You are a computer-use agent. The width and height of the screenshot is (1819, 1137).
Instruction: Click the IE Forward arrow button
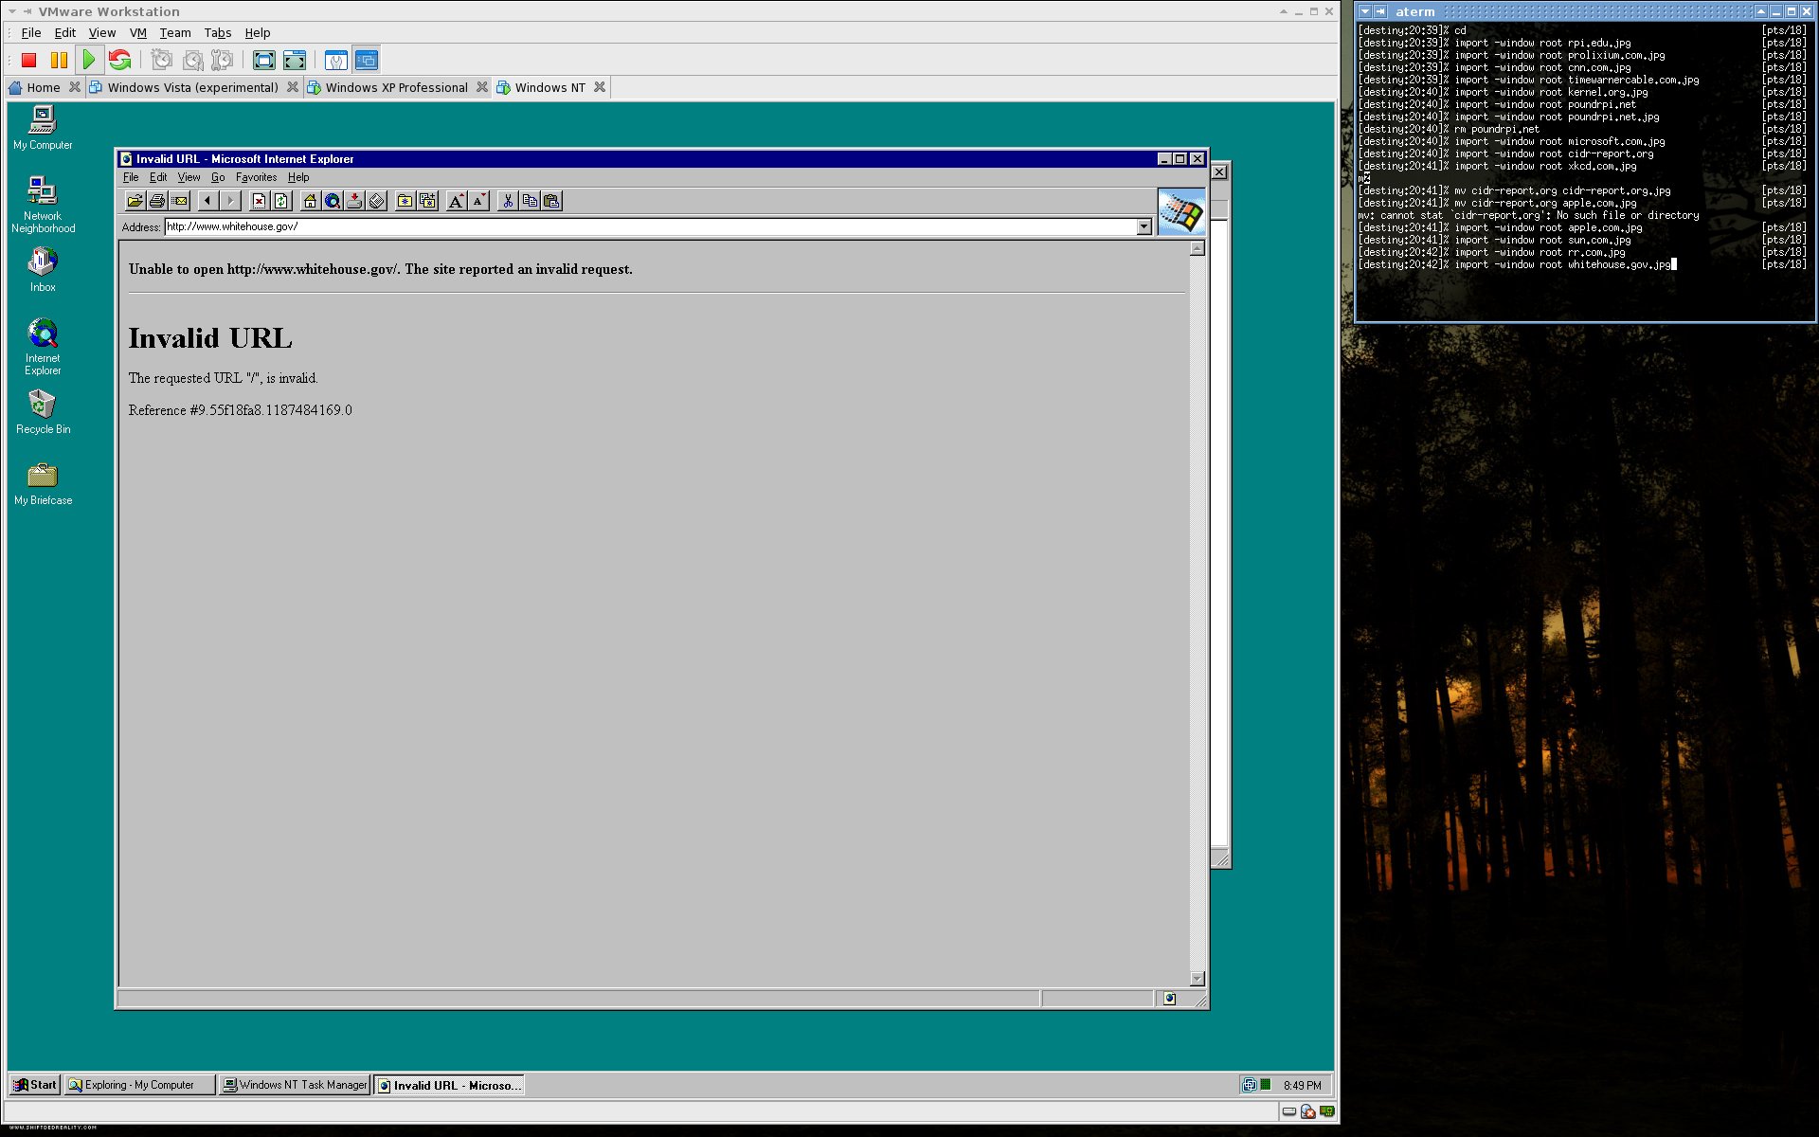tap(230, 201)
